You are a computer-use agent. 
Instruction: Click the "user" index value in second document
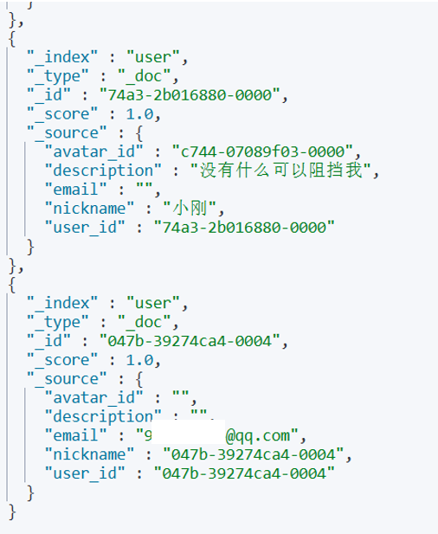(x=153, y=303)
